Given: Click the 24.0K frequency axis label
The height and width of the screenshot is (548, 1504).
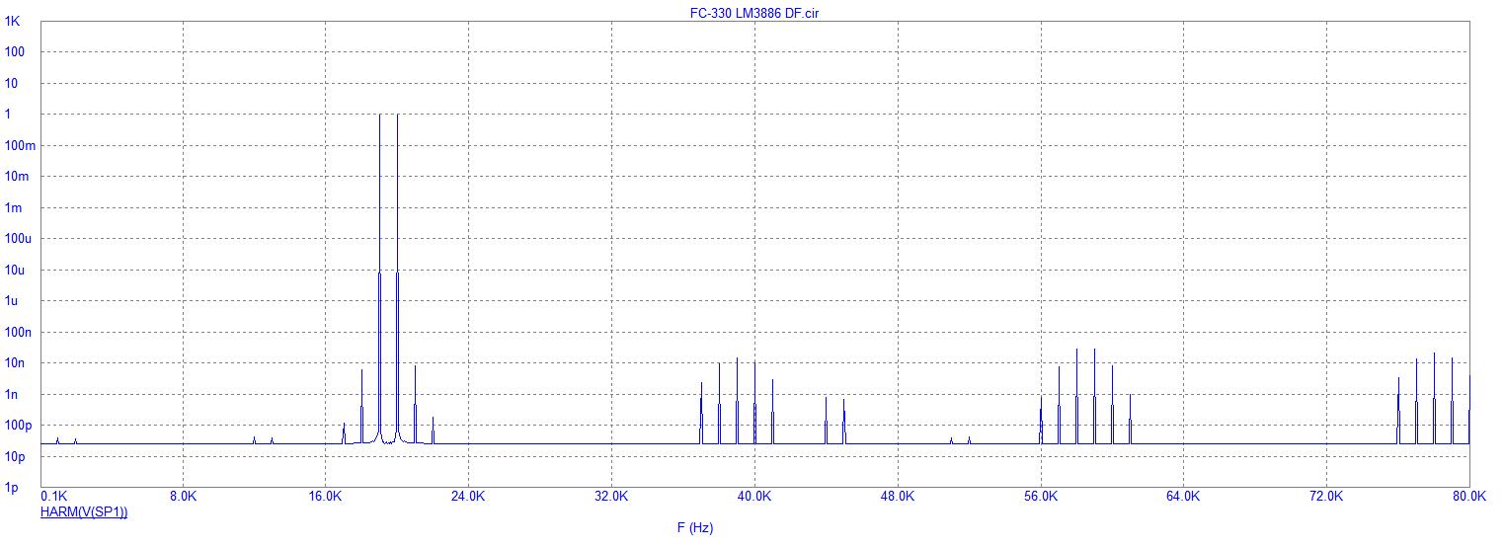Looking at the screenshot, I should coord(468,497).
